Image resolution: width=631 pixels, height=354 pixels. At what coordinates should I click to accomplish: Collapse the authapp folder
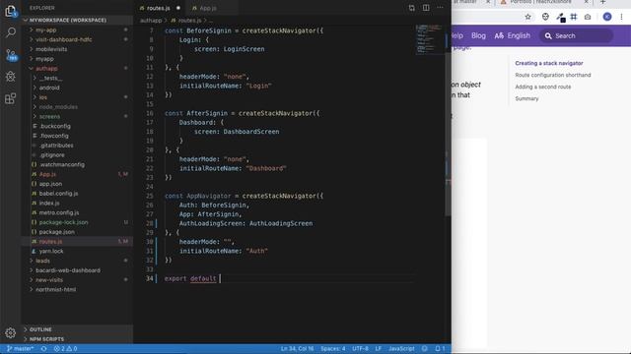click(x=46, y=69)
